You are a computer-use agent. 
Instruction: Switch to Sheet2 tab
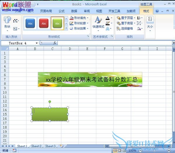pos(36,146)
